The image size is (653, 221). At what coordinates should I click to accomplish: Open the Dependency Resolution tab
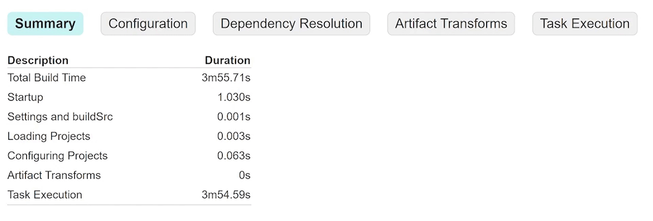click(x=291, y=24)
